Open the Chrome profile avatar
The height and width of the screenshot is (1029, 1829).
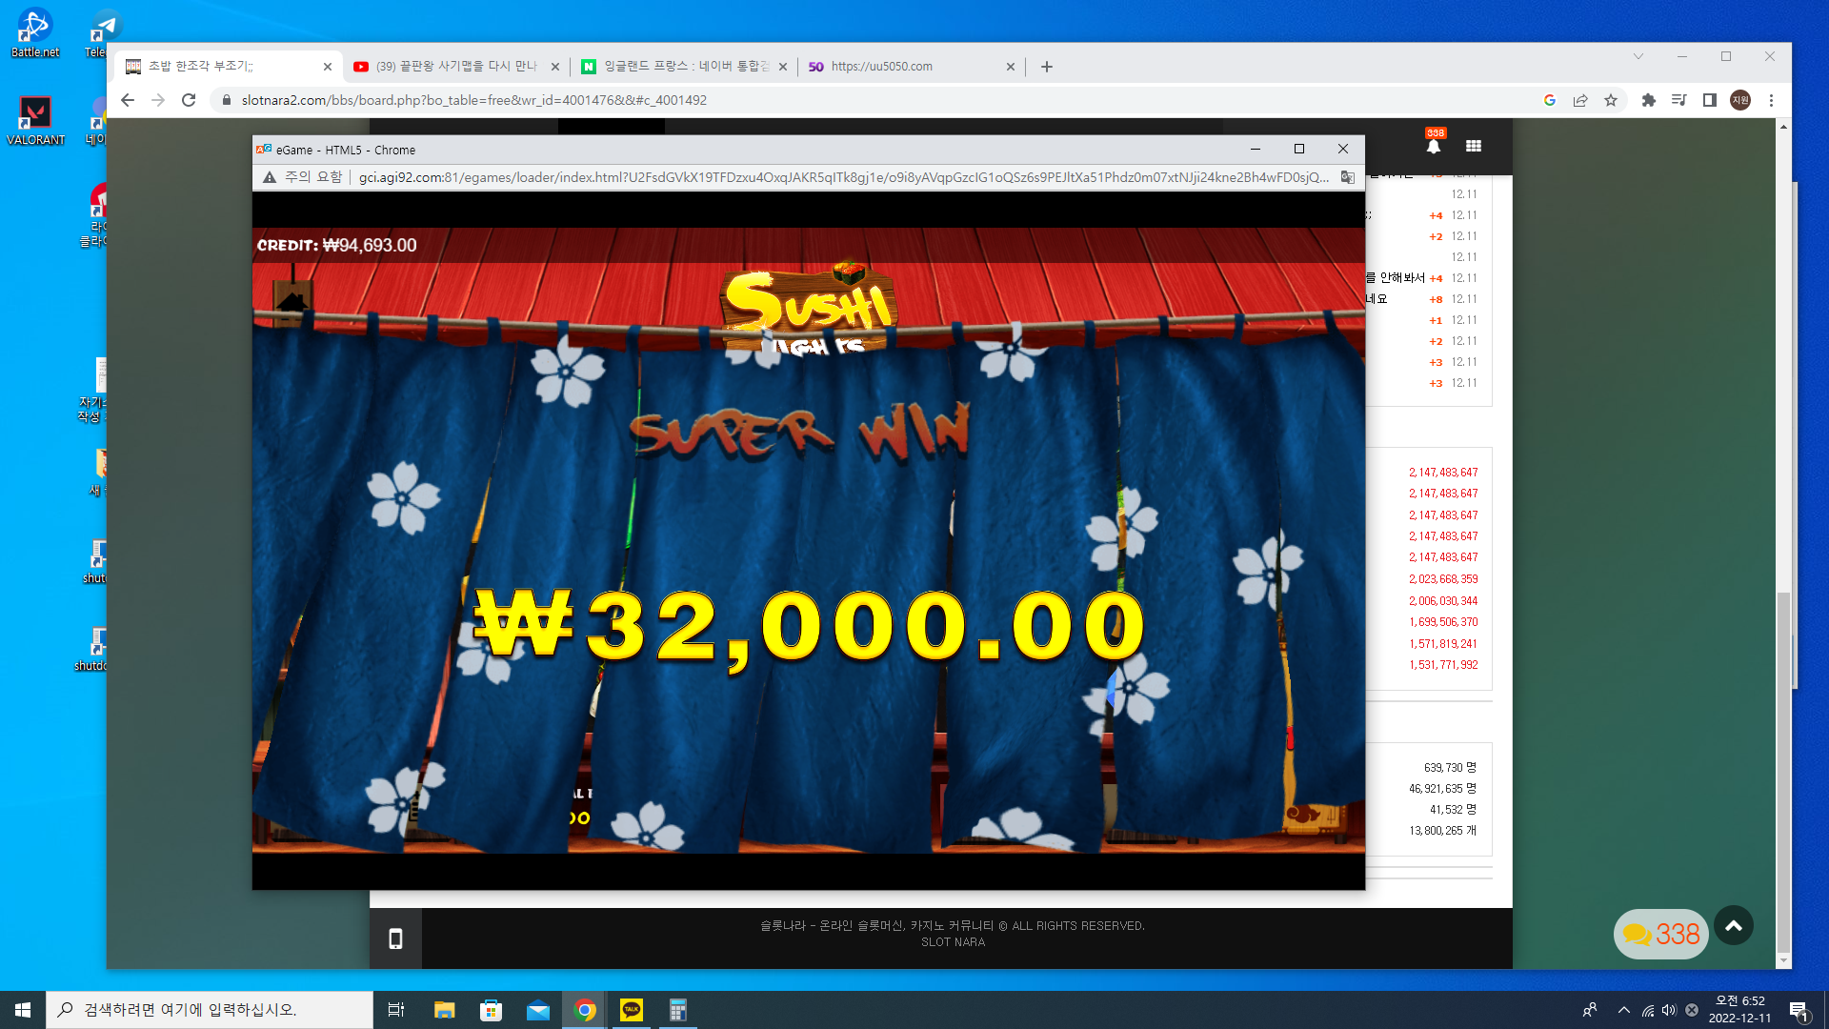(x=1740, y=100)
